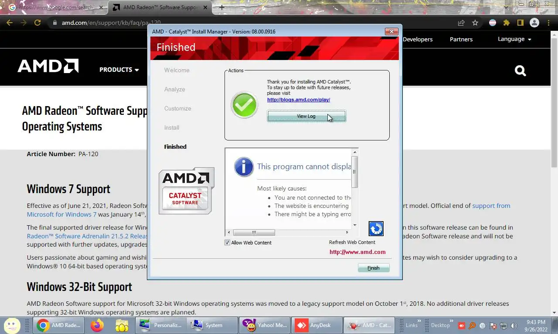Open the search magnifier on AMD website
Viewport: 558px width, 334px height.
(x=520, y=70)
